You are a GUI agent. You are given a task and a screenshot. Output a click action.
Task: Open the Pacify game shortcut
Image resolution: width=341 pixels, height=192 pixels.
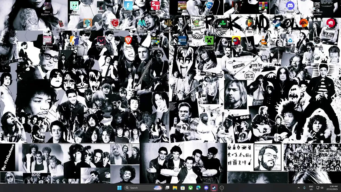236,7
